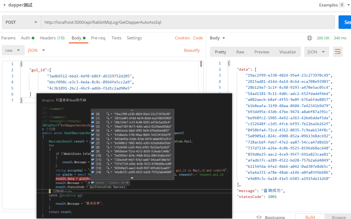Click the Bootcamp label
This screenshot has height=219, width=351.
(275, 217)
